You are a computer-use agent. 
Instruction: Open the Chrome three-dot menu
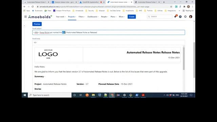tap(192, 7)
